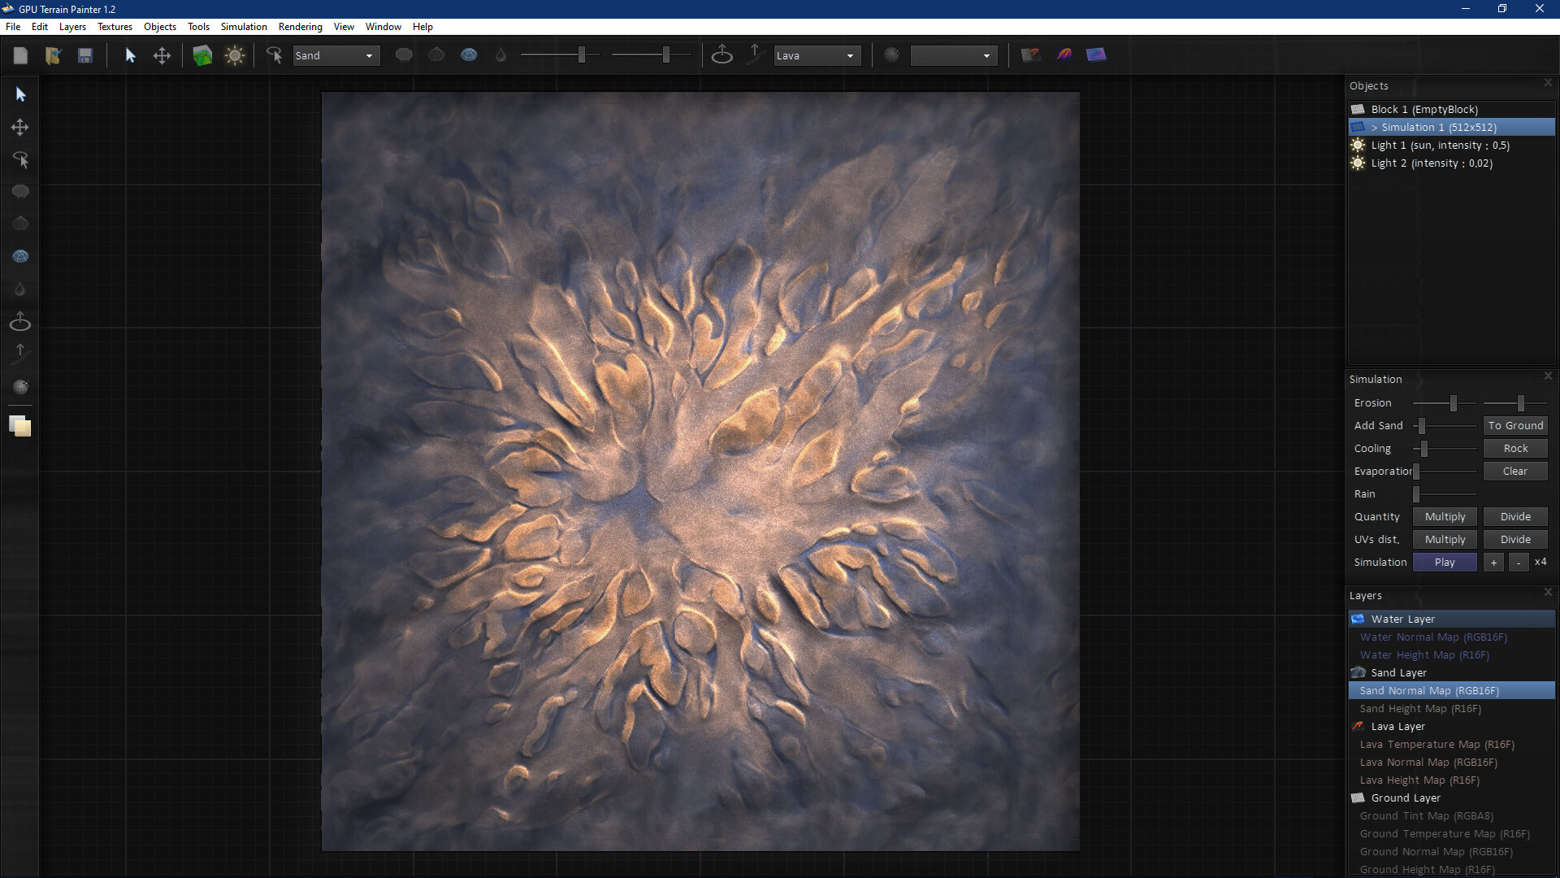Select the lava normal map thumbnail in toolbar
The width and height of the screenshot is (1560, 878).
coord(1064,54)
